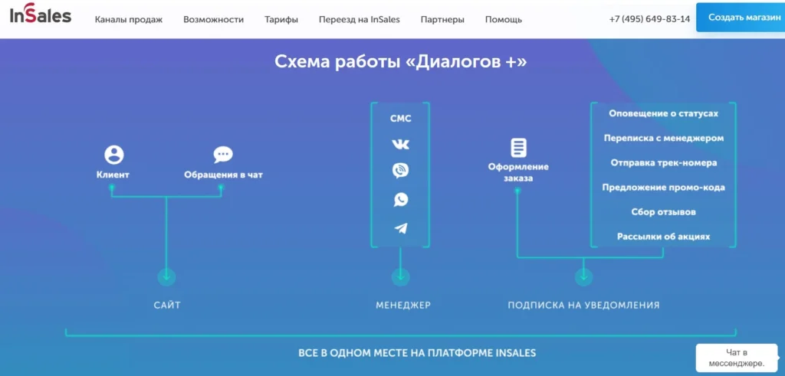Viewport: 785px width, 376px height.
Task: Click the phone number +7 (495) 649-83-14
Action: click(649, 19)
